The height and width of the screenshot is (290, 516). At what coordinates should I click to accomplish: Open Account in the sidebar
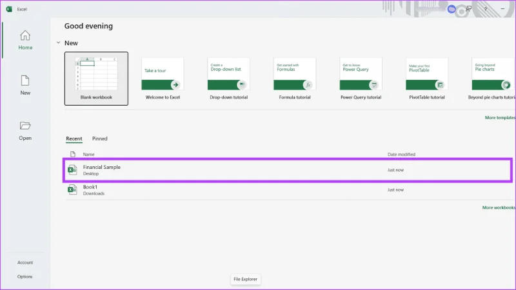point(25,262)
